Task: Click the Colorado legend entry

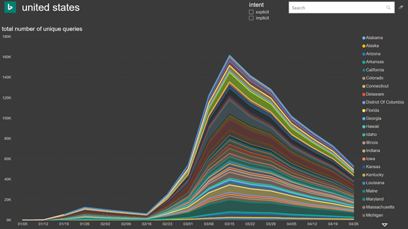Action: point(373,78)
